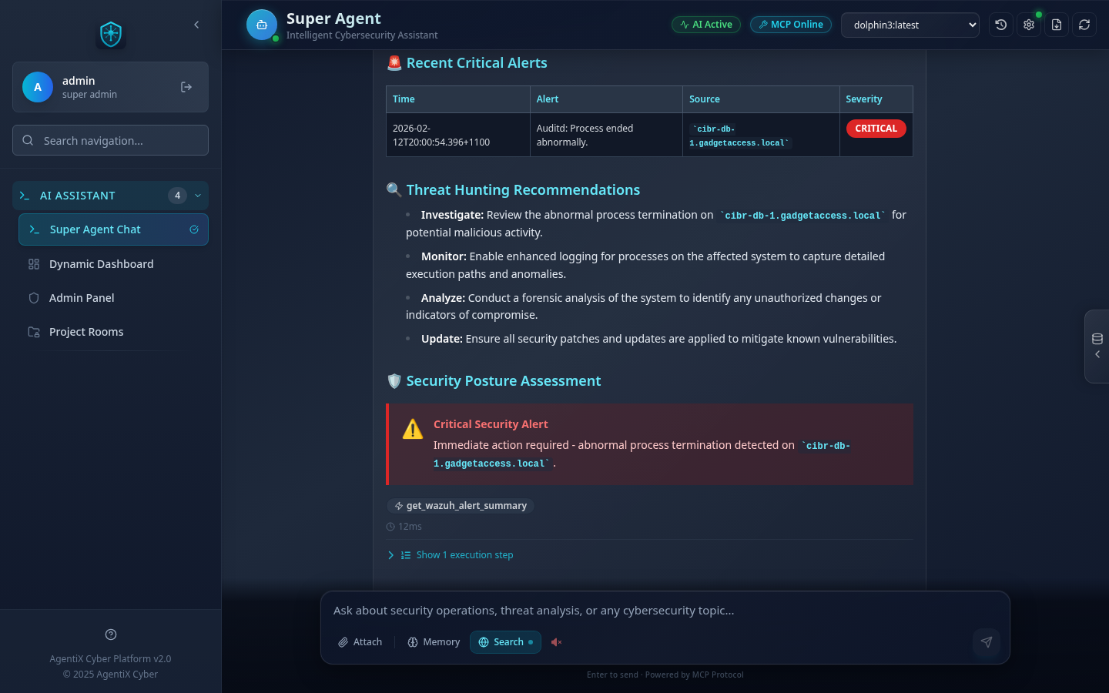Open the chat history icon

click(1000, 25)
